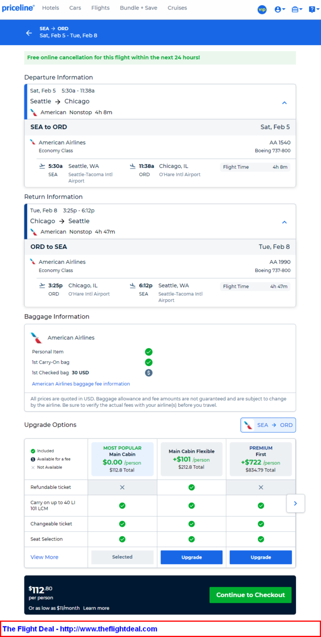Click Continue to Checkout
The image size is (321, 637).
(x=251, y=595)
